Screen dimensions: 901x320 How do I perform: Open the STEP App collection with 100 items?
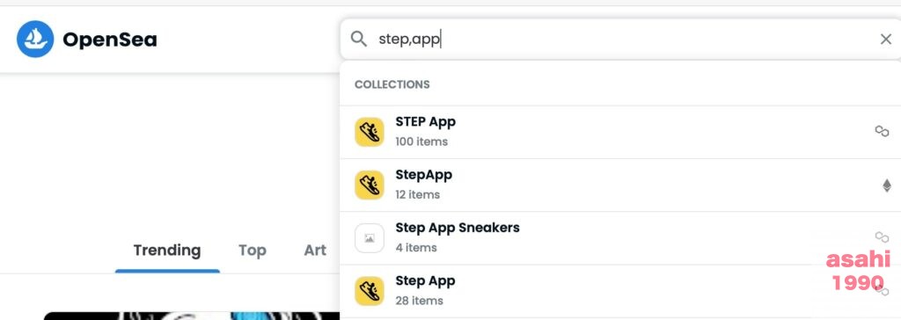pyautogui.click(x=620, y=132)
